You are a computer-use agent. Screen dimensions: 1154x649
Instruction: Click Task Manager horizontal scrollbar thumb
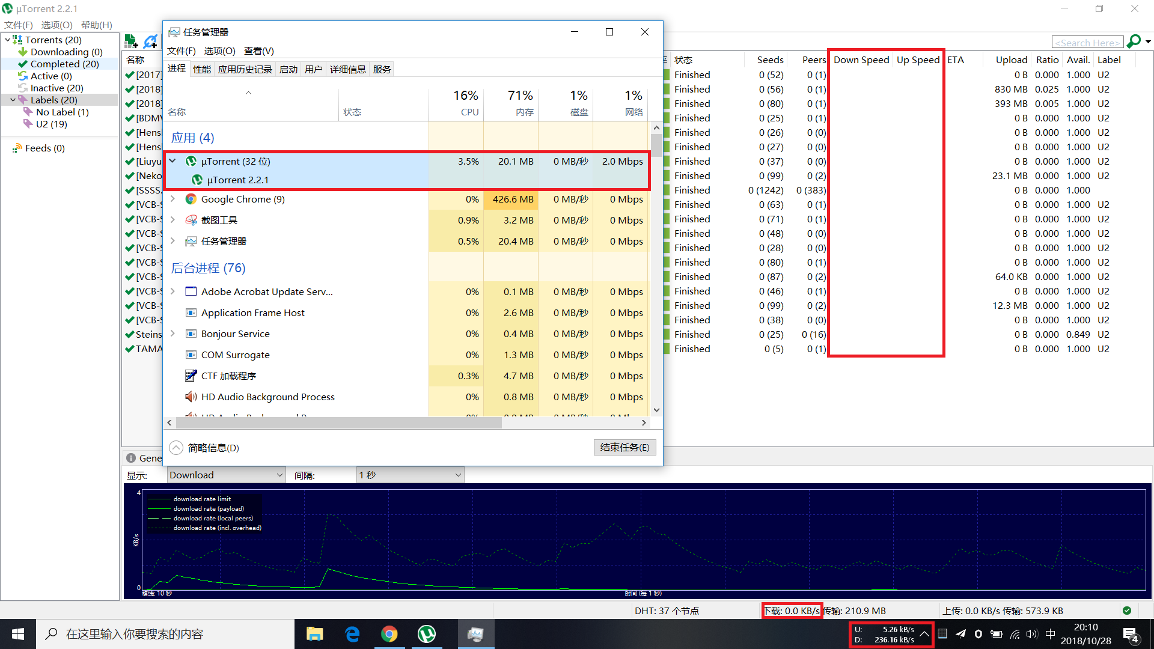338,422
